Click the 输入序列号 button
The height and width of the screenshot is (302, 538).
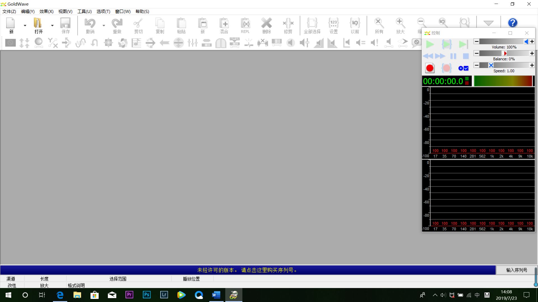point(516,270)
